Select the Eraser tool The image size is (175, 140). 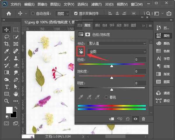(16, 65)
